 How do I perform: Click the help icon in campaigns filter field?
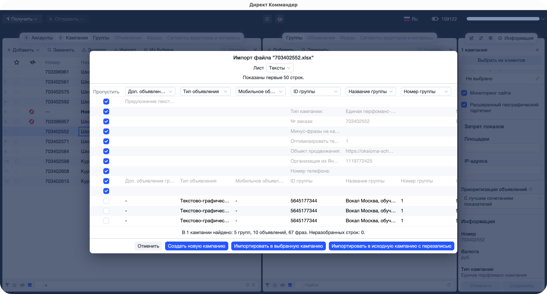248,285
